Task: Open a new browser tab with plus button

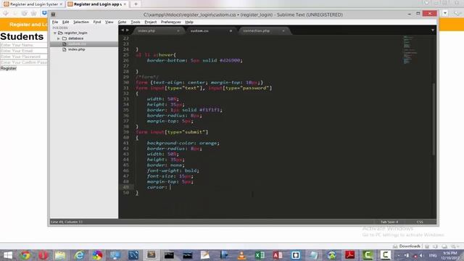Action: click(136, 4)
